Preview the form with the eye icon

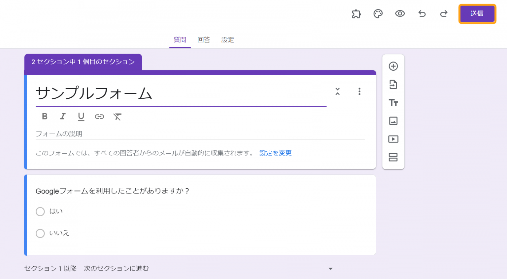[x=400, y=14]
